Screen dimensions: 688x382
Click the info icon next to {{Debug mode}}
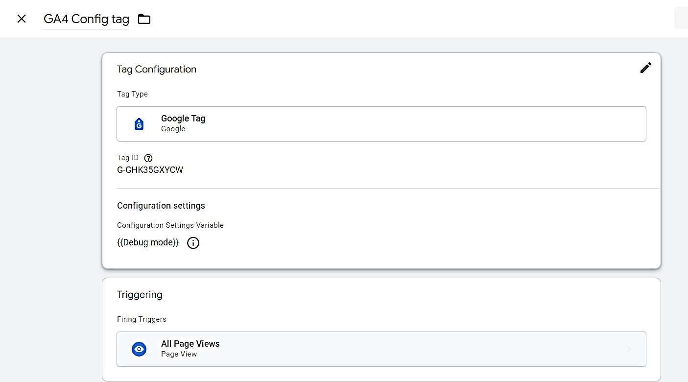[193, 243]
